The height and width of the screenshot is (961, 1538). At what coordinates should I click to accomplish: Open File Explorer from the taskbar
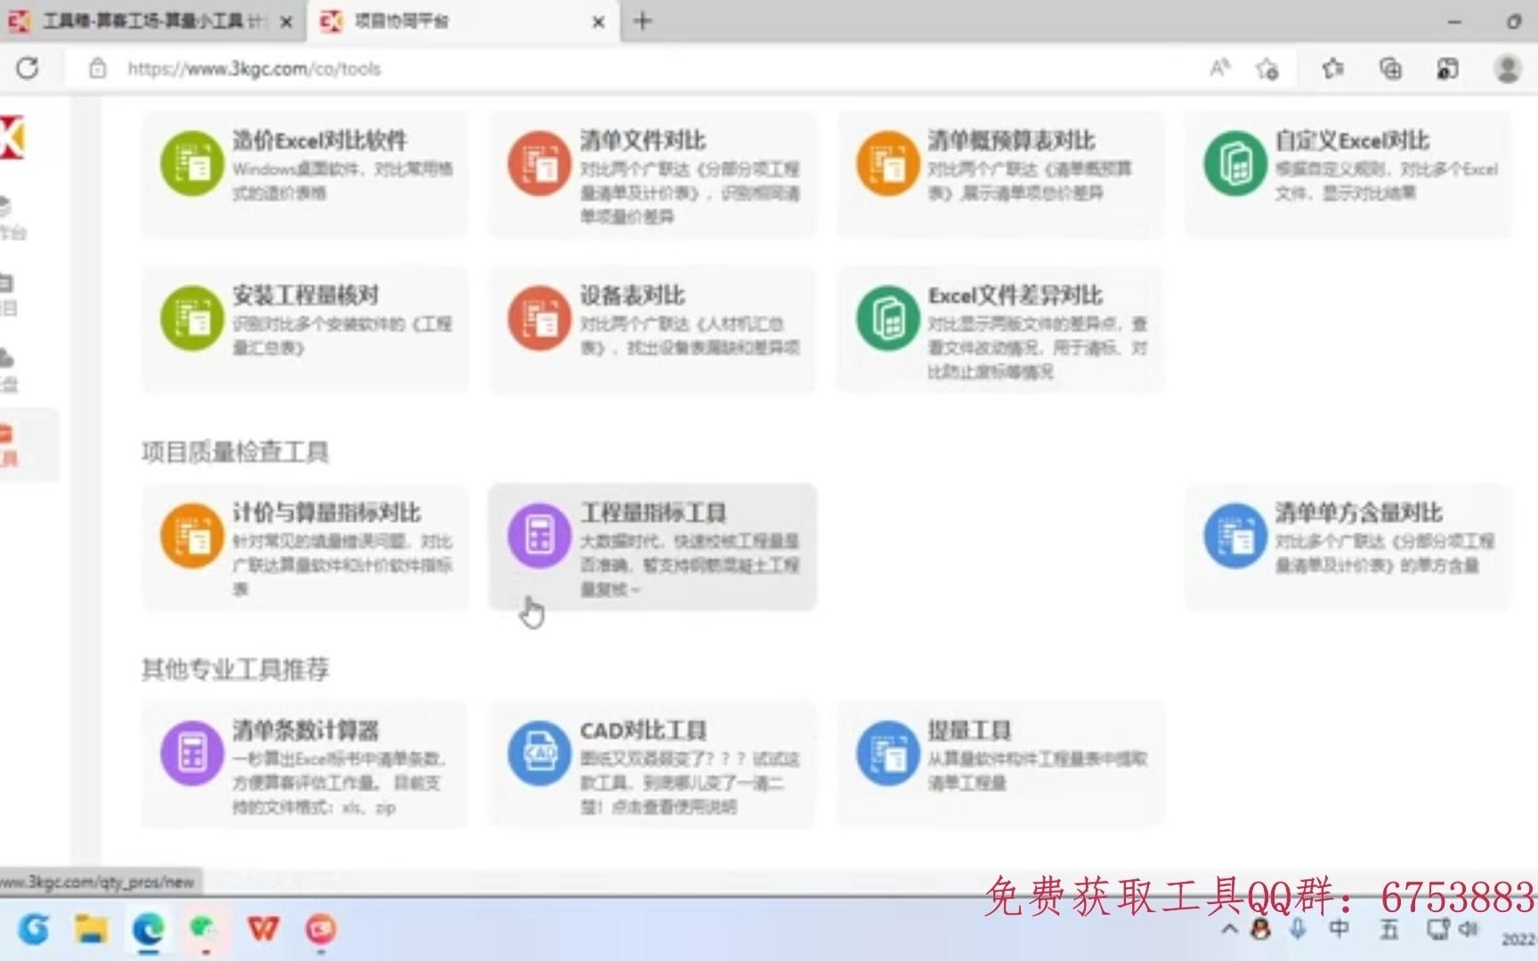91,929
